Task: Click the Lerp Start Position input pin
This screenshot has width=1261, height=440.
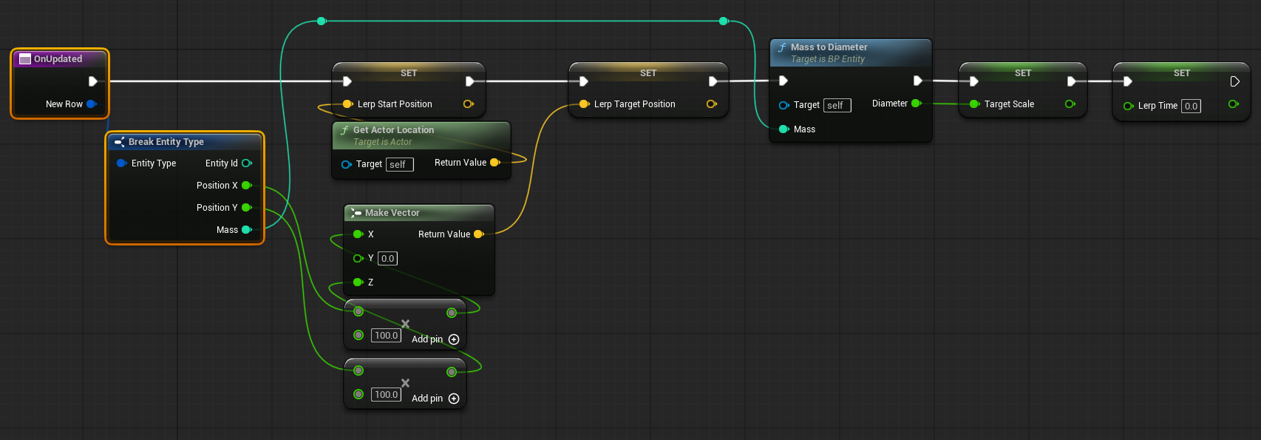Action: (x=347, y=104)
